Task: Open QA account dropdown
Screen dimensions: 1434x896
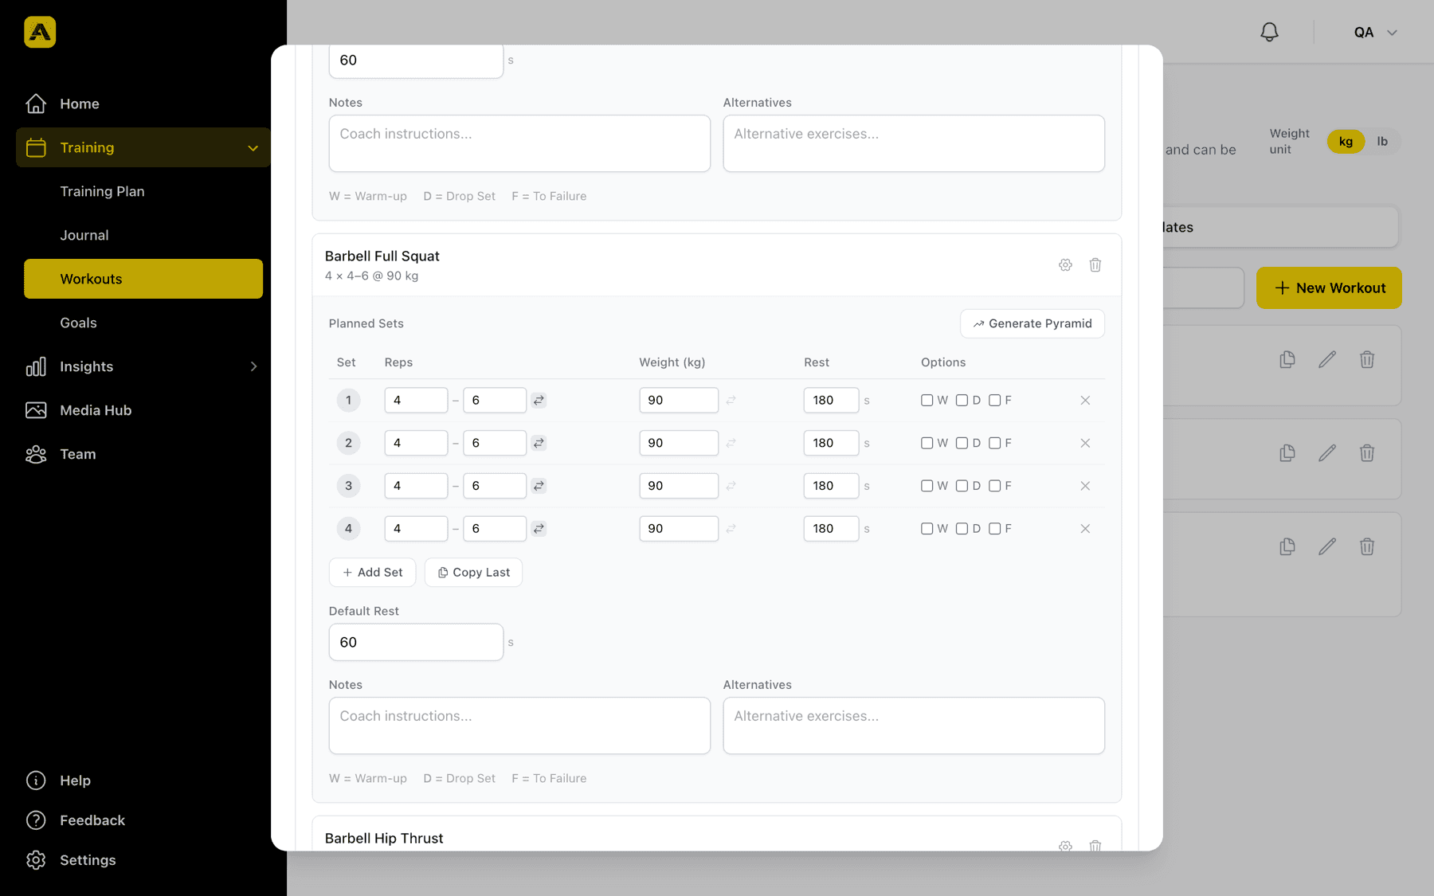Action: pyautogui.click(x=1375, y=33)
